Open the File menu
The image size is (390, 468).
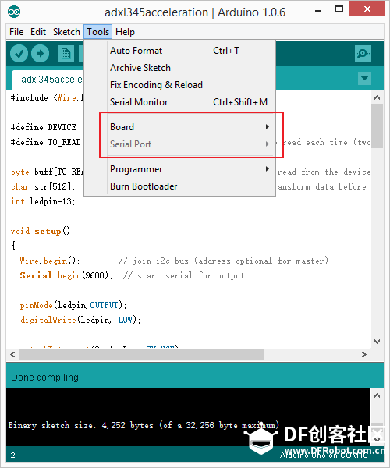[16, 32]
